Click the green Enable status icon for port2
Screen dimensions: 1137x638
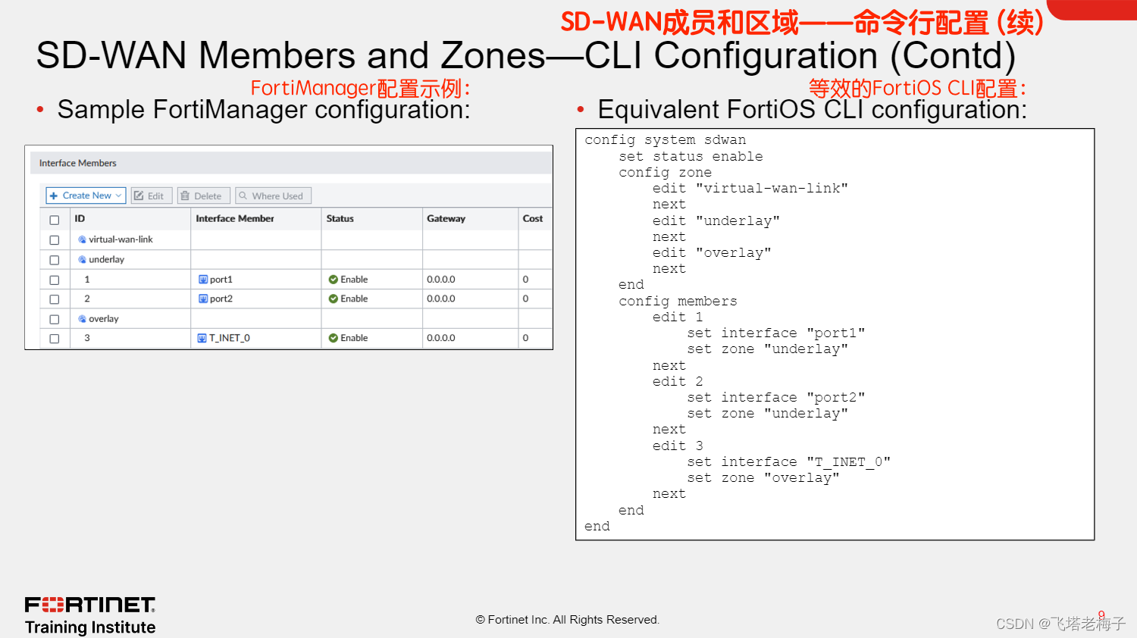pos(334,299)
